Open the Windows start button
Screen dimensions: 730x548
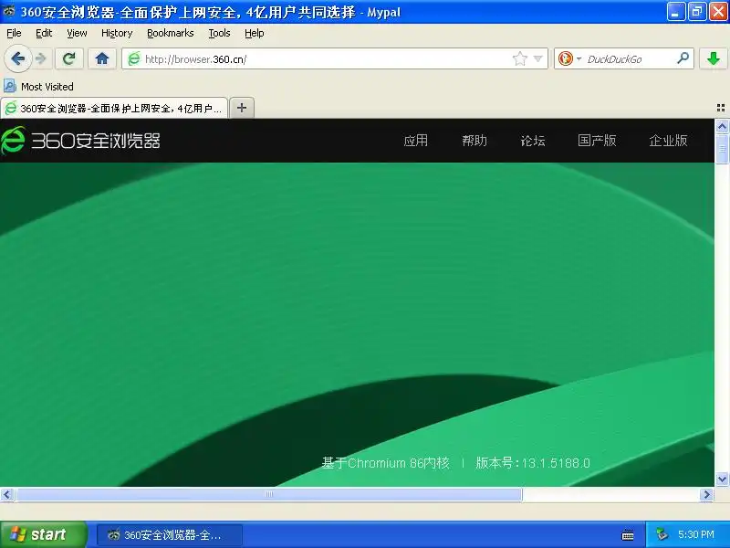point(43,534)
